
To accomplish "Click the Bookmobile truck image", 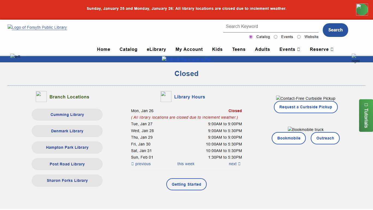I will tap(306, 129).
